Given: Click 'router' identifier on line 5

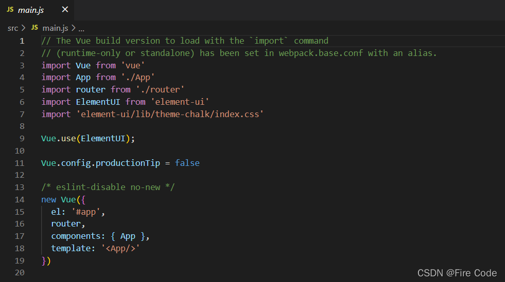Looking at the screenshot, I should [91, 89].
